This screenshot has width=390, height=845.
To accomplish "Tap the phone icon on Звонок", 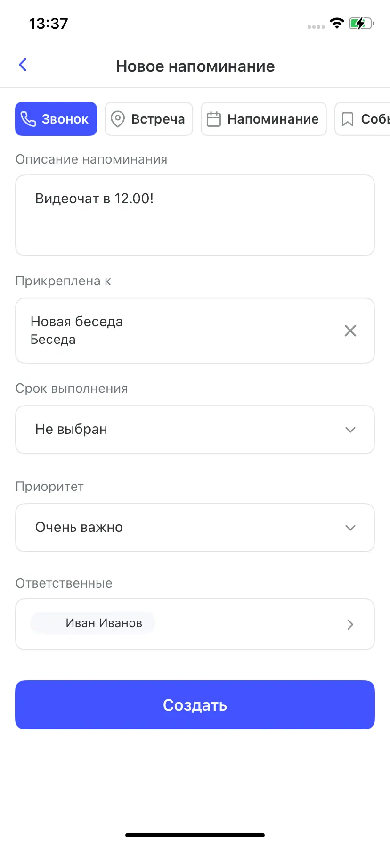I will (x=28, y=119).
